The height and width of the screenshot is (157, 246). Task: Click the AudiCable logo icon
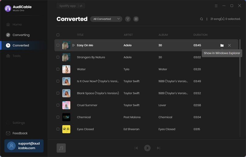point(8,9)
